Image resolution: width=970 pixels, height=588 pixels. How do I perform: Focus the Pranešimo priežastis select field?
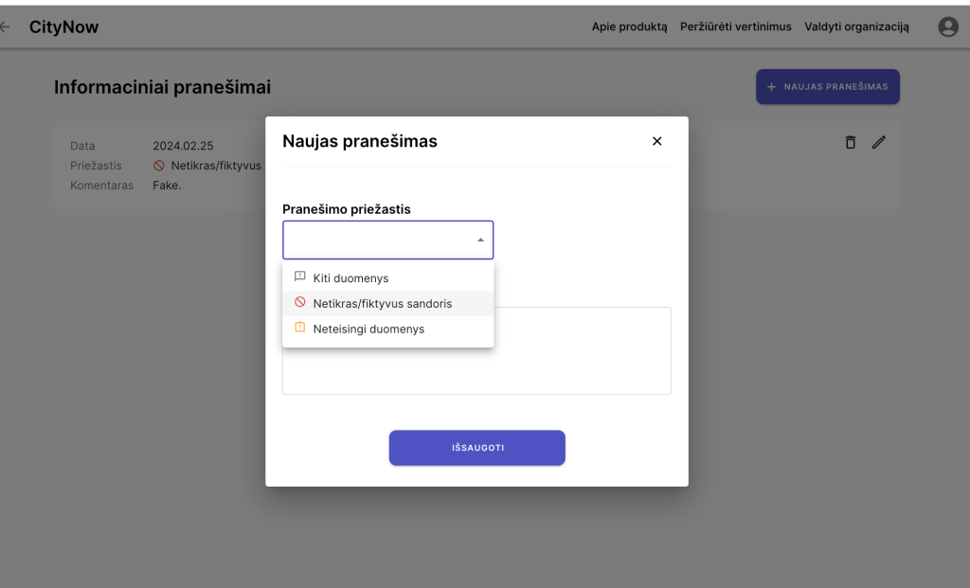pyautogui.click(x=379, y=241)
